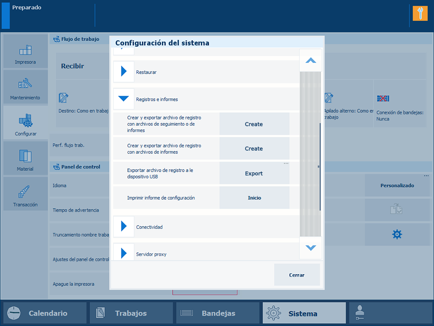The height and width of the screenshot is (326, 434).
Task: Click the Tiempo de advertencia row
Action: [x=80, y=210]
